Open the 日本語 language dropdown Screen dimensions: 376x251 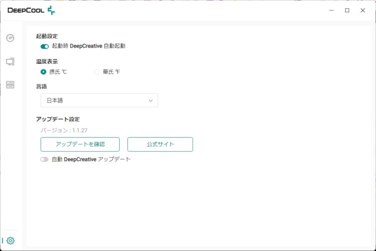pyautogui.click(x=99, y=100)
